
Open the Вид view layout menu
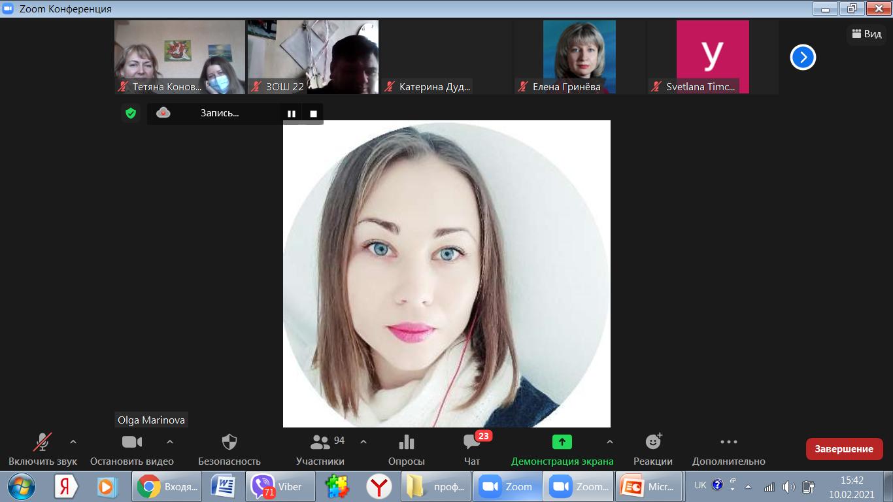tap(867, 34)
